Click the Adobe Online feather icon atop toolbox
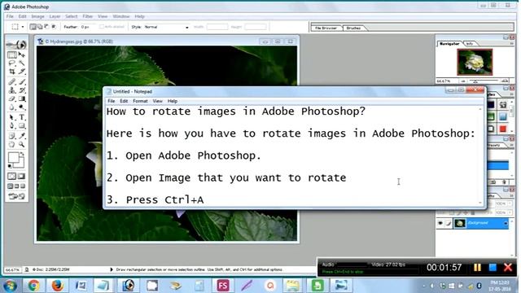The image size is (521, 293). click(16, 45)
